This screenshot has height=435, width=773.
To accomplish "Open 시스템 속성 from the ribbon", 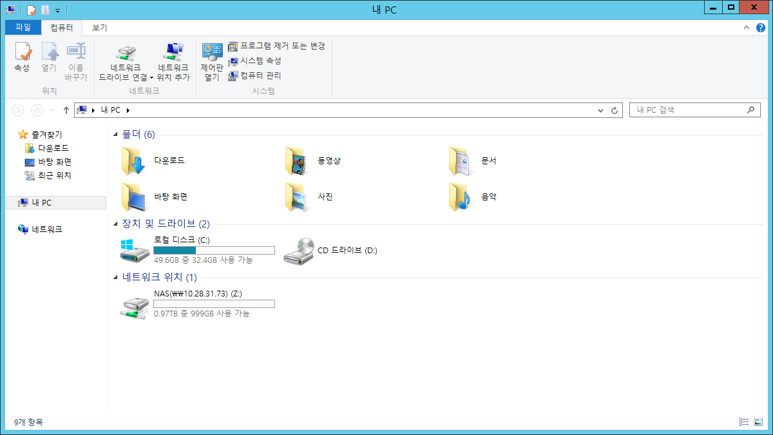I will point(254,61).
